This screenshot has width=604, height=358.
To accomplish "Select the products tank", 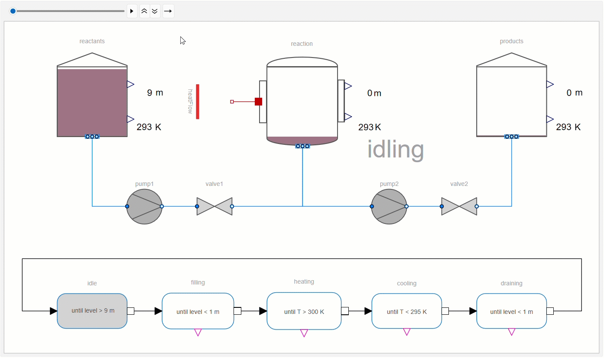I will [x=511, y=102].
